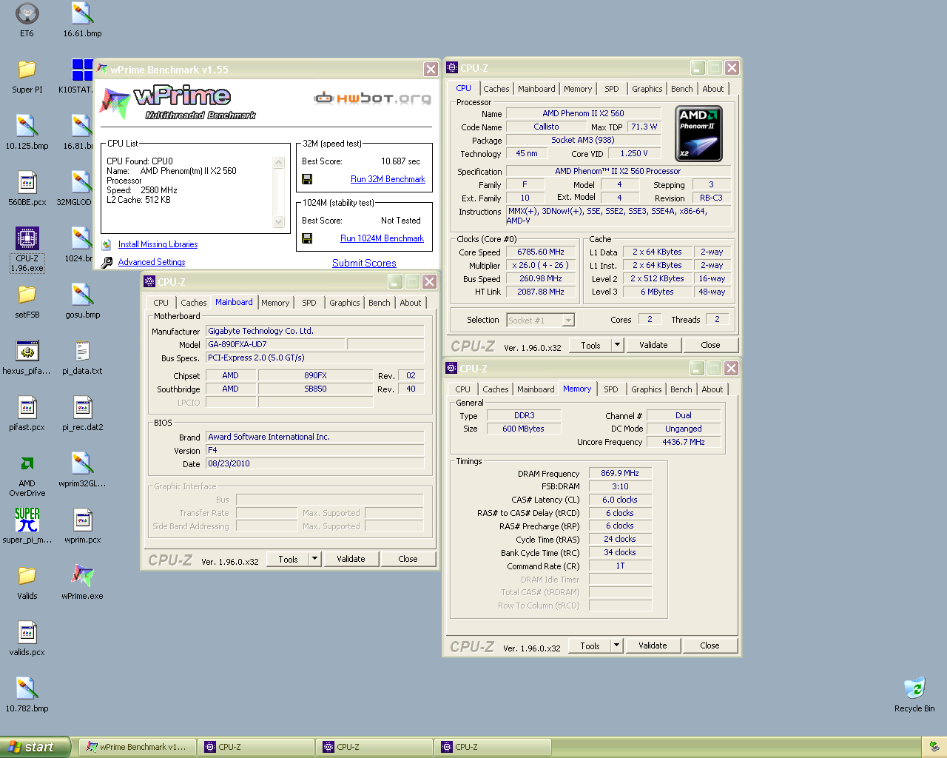Click the Model field GA-890FXA-UD7
This screenshot has height=758, width=947.
(275, 344)
